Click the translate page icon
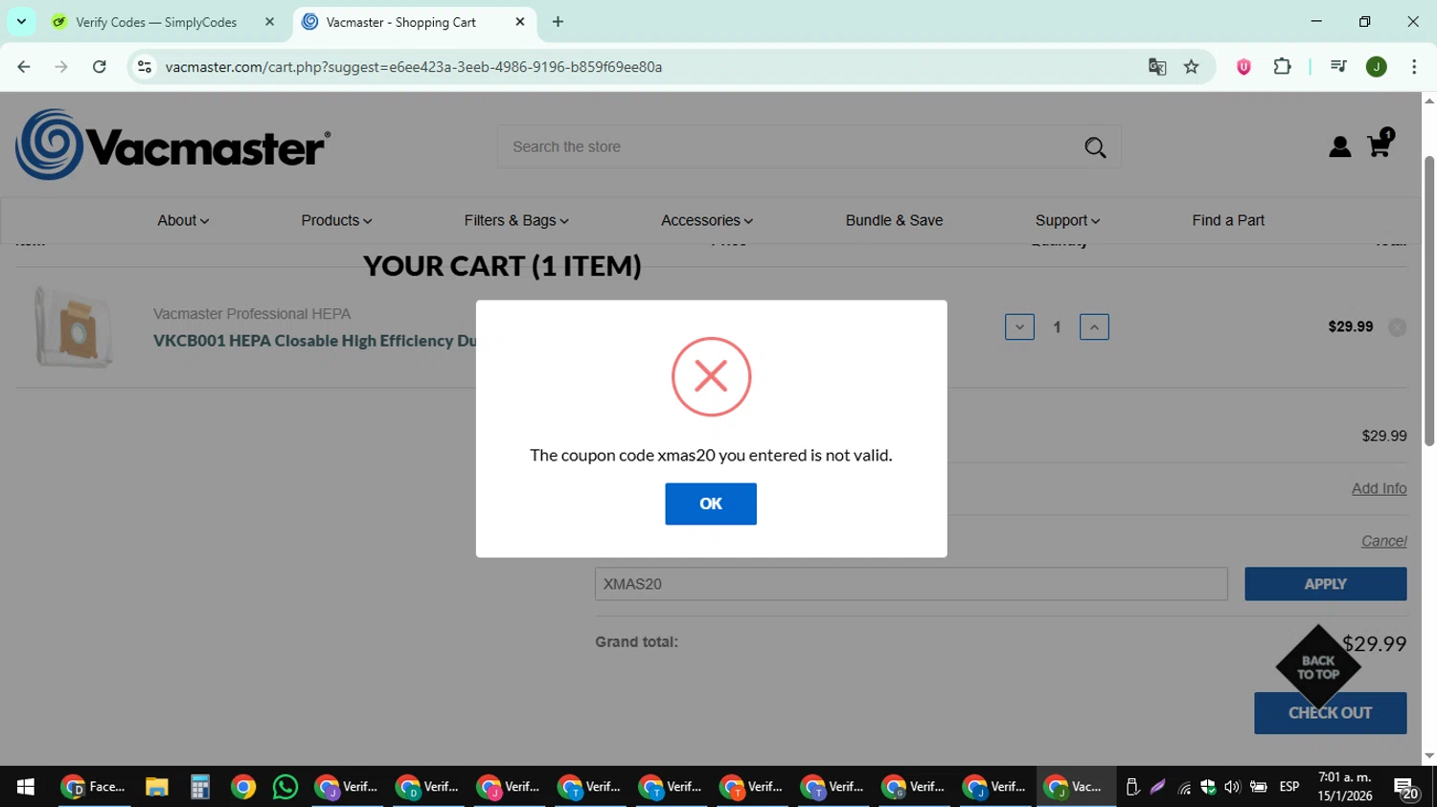1437x807 pixels. tap(1157, 66)
